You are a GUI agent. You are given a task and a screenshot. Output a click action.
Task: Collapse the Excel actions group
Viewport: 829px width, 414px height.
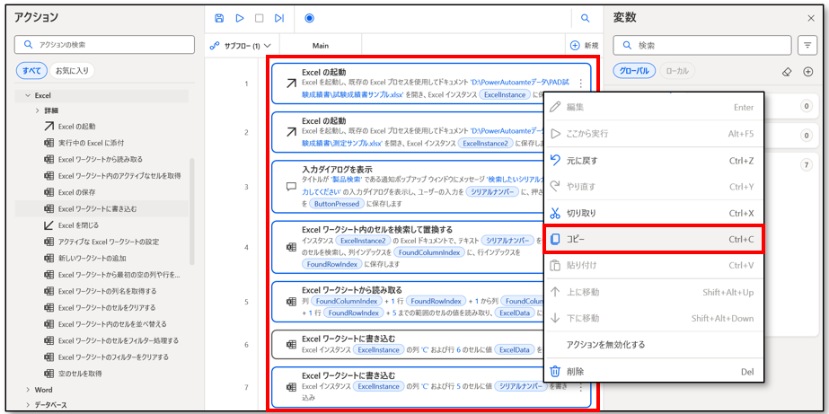[28, 94]
